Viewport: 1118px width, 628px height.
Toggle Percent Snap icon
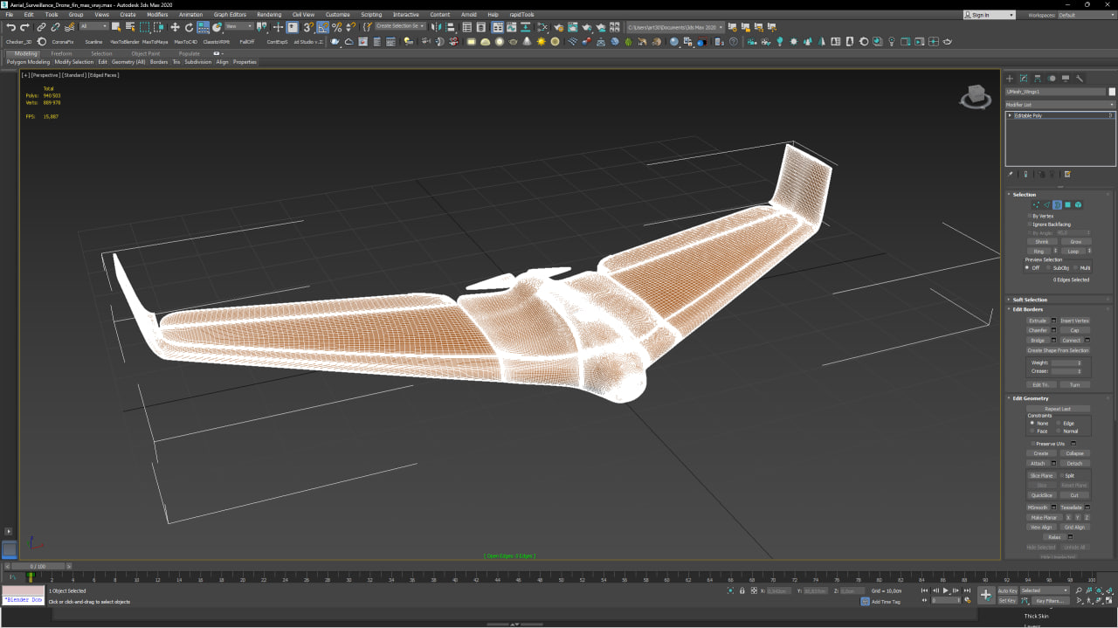(336, 27)
